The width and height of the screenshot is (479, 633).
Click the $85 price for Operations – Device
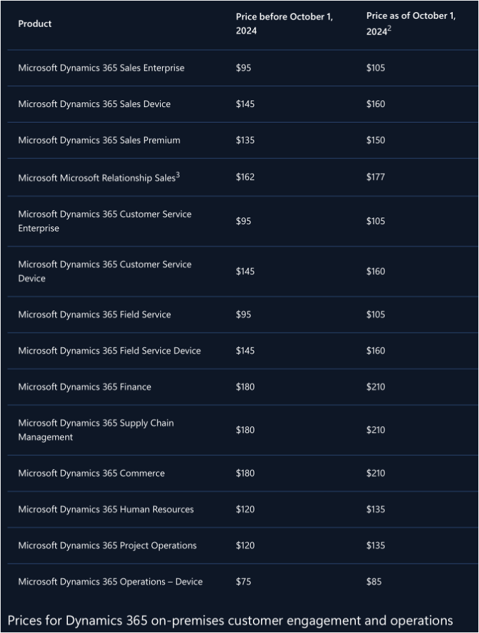(373, 582)
